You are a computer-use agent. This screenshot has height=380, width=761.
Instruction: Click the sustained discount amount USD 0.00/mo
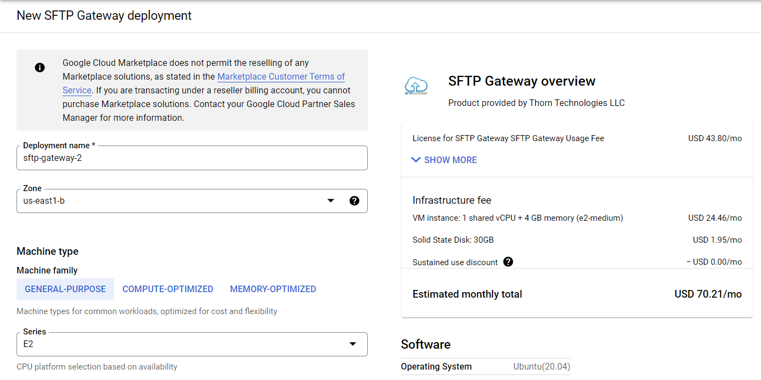pyautogui.click(x=714, y=262)
